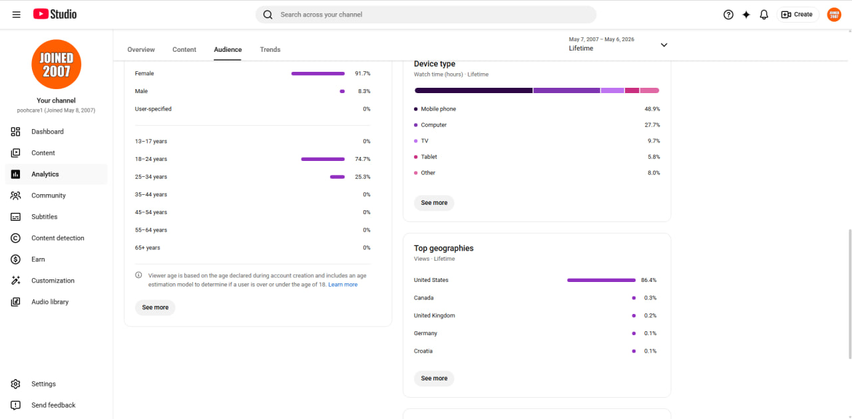
Task: Click the info icon beside viewer age note
Action: point(138,275)
